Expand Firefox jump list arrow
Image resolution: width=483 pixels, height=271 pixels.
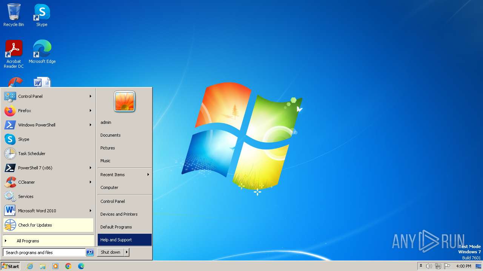click(x=91, y=111)
